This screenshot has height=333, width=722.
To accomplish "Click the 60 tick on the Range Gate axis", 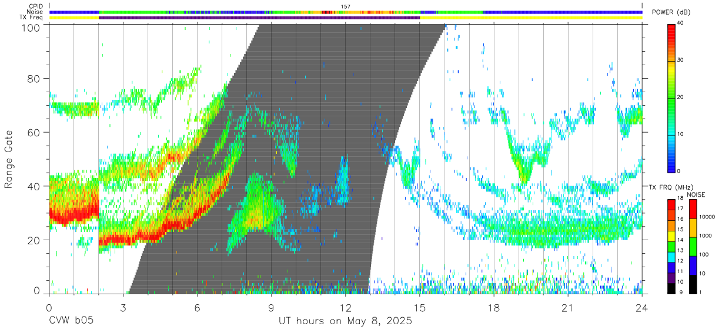I will pos(35,133).
